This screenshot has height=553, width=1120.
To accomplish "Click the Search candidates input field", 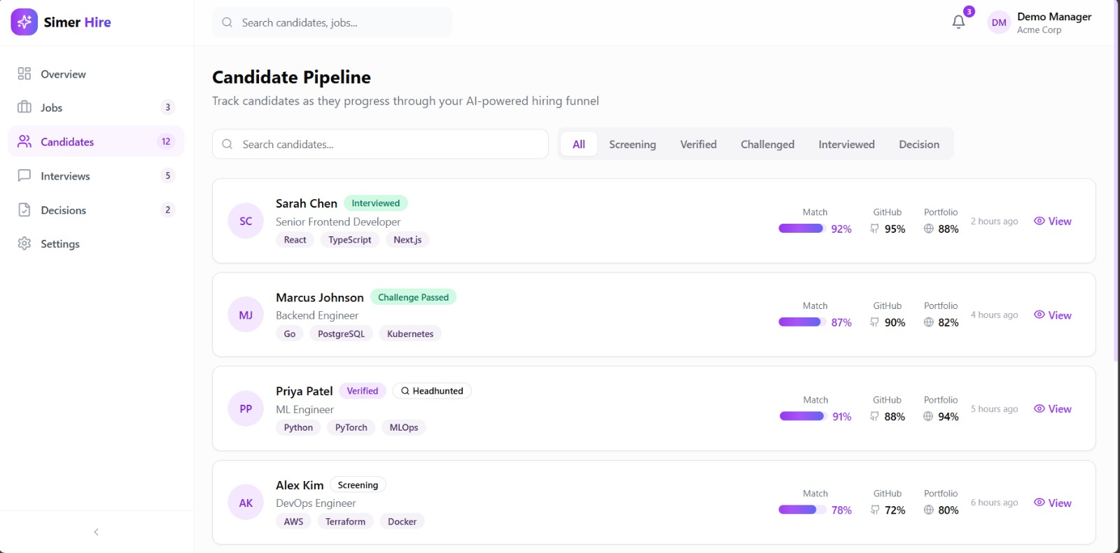I will pyautogui.click(x=380, y=145).
